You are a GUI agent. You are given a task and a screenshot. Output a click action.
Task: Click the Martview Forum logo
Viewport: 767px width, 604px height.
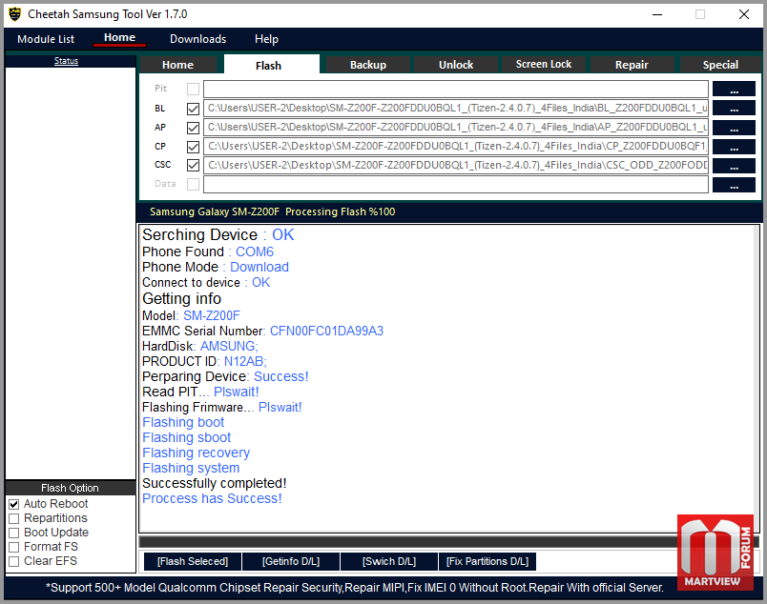[715, 552]
